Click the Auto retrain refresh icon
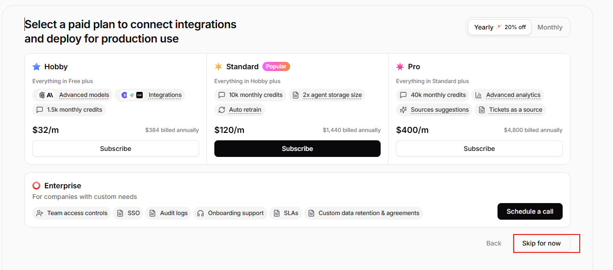This screenshot has width=613, height=270. pyautogui.click(x=222, y=110)
